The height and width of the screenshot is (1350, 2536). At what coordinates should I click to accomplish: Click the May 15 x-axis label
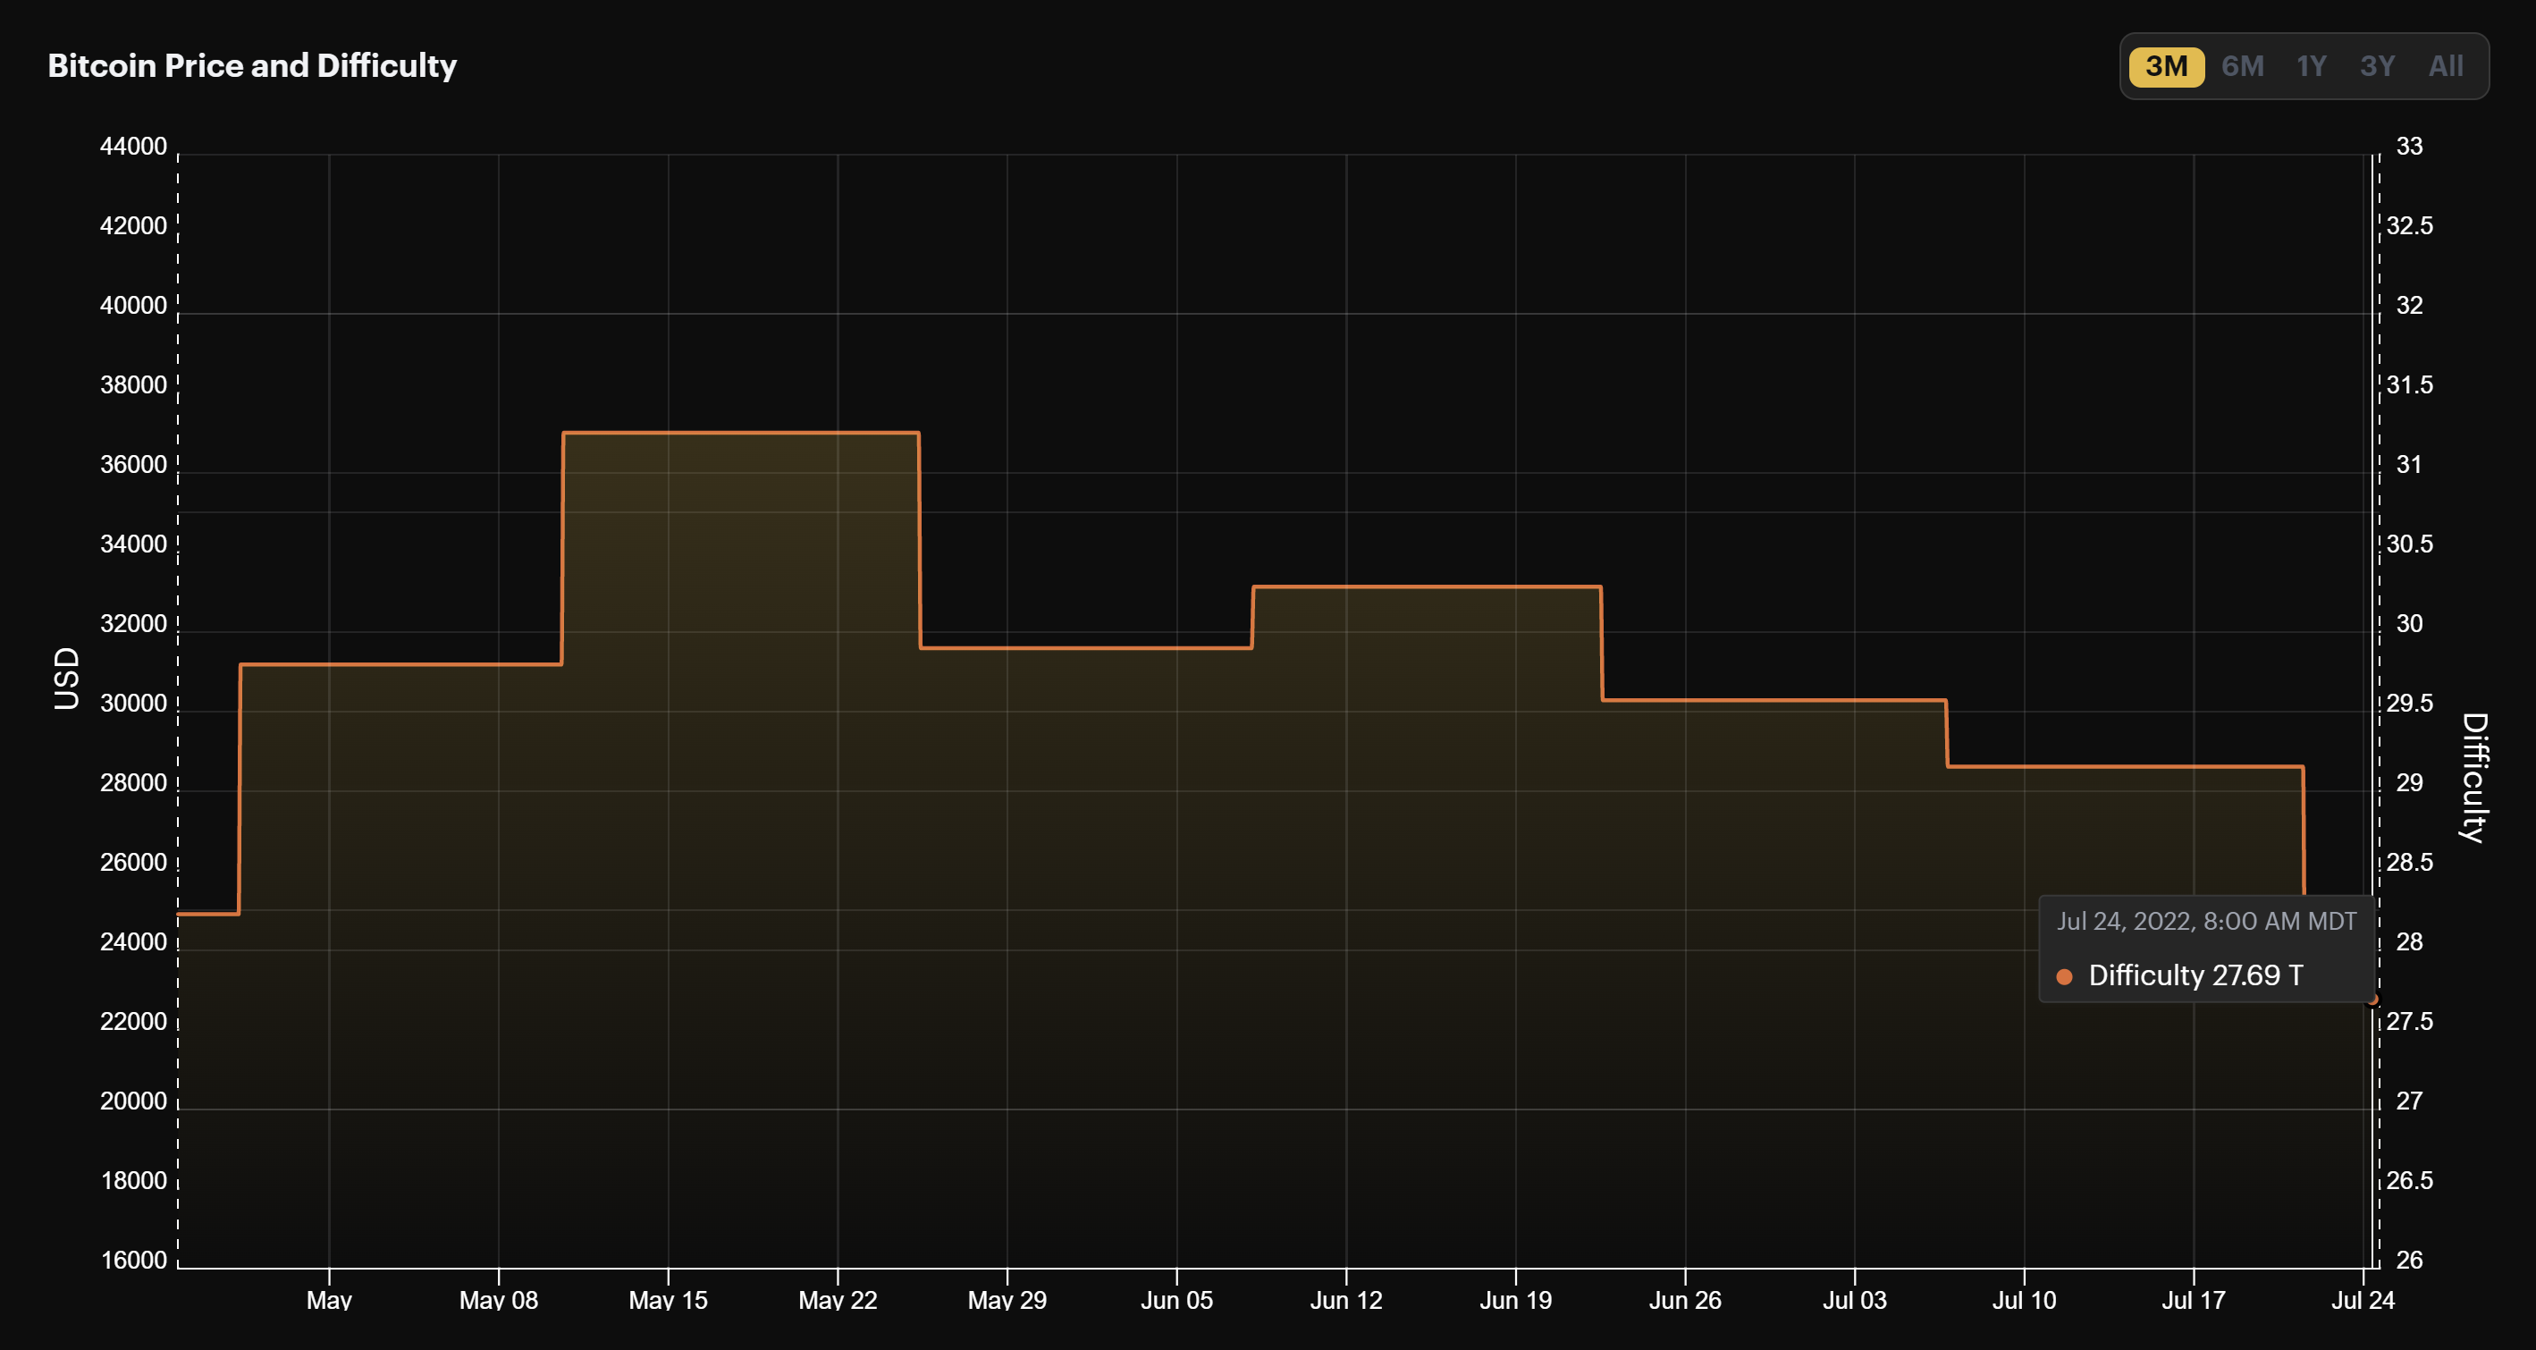[668, 1300]
